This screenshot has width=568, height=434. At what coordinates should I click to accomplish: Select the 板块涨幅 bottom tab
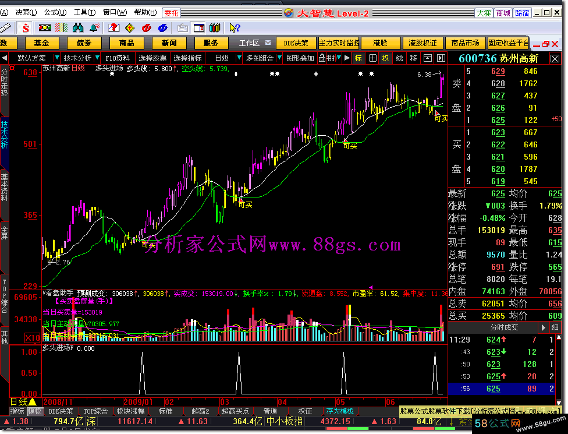(x=131, y=411)
